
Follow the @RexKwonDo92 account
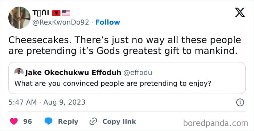[107, 22]
